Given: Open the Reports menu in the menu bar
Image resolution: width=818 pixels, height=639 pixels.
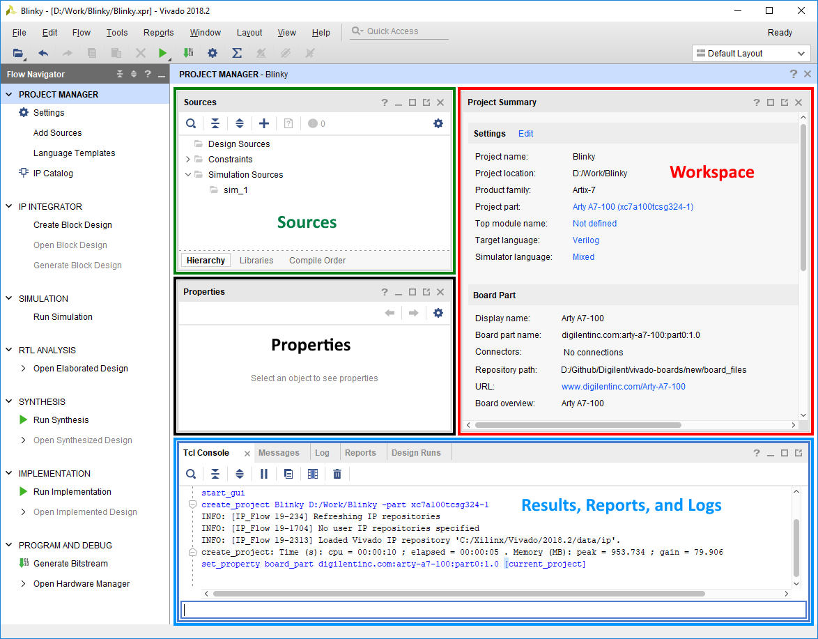Looking at the screenshot, I should pyautogui.click(x=158, y=33).
